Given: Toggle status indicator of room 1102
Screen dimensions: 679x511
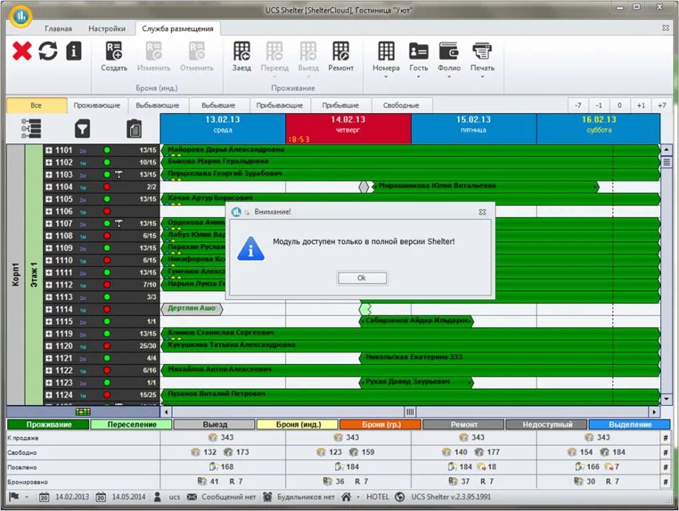Looking at the screenshot, I should click(x=107, y=162).
